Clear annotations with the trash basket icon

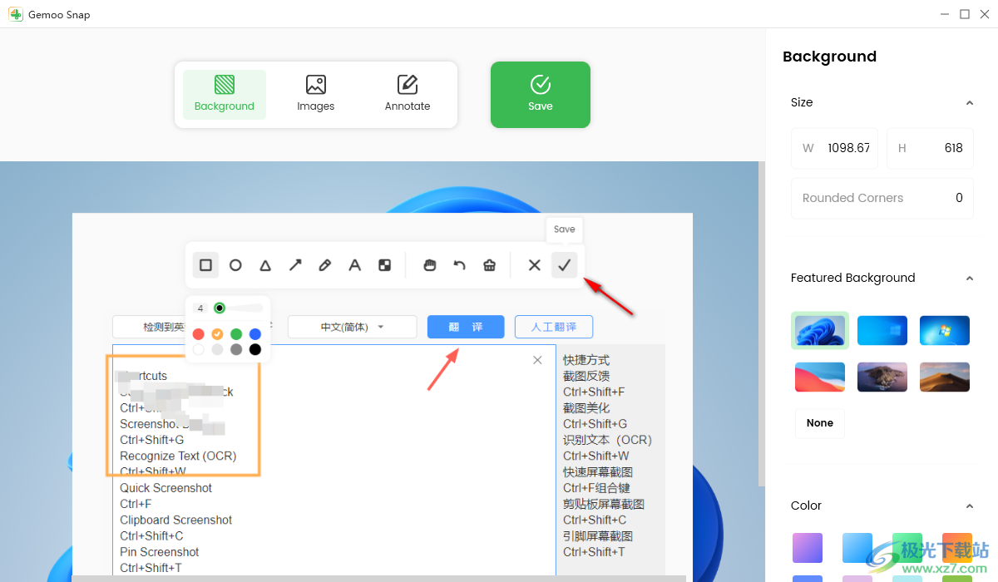[489, 265]
